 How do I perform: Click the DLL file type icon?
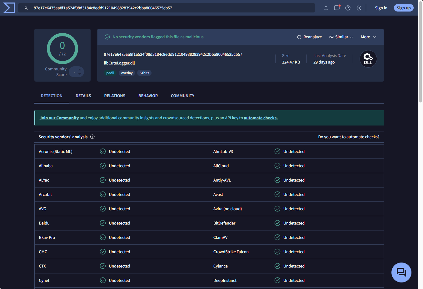[x=368, y=59]
